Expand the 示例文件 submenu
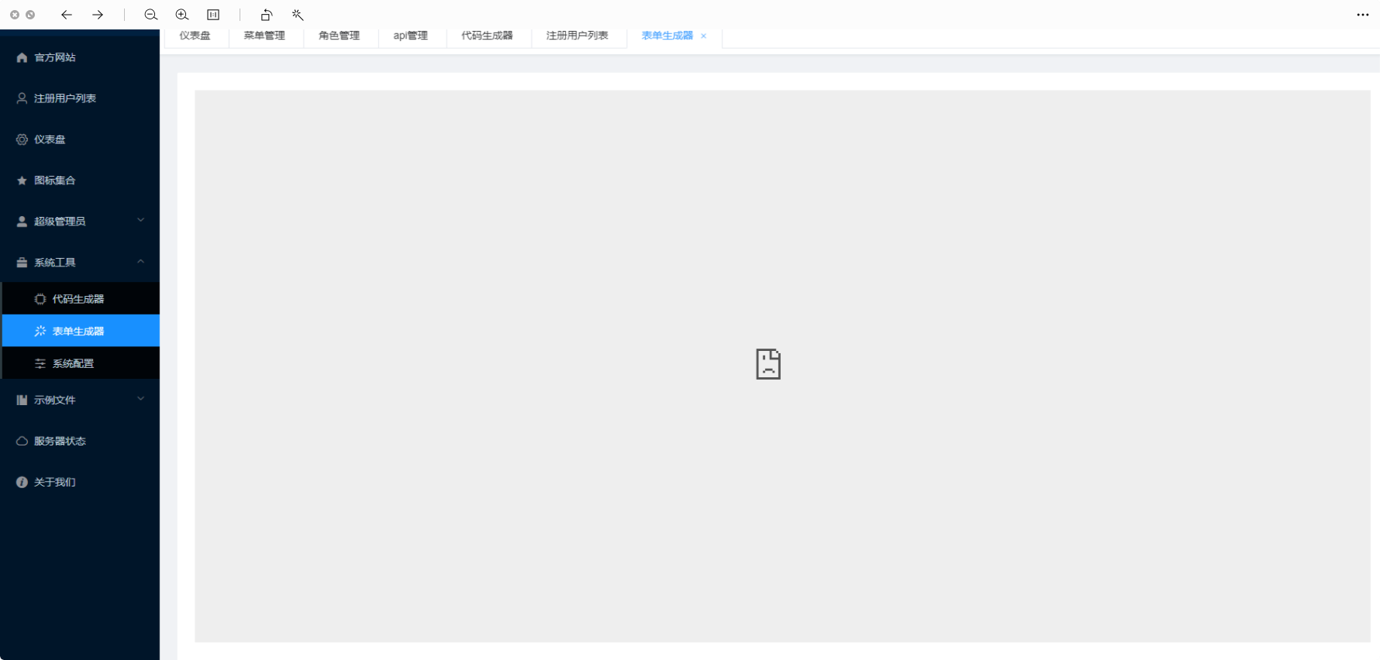The height and width of the screenshot is (660, 1380). [x=80, y=400]
